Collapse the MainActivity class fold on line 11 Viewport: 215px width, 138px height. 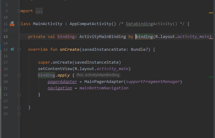pos(19,24)
